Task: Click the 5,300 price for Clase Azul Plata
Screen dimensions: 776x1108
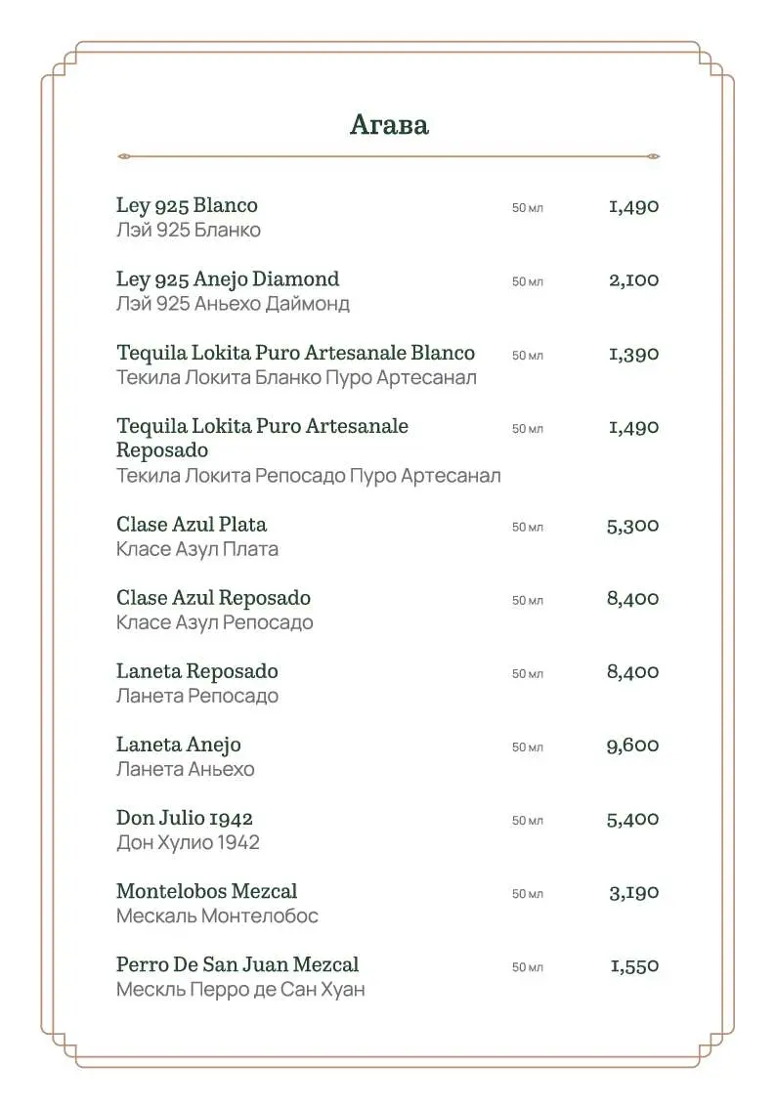Action: tap(632, 525)
